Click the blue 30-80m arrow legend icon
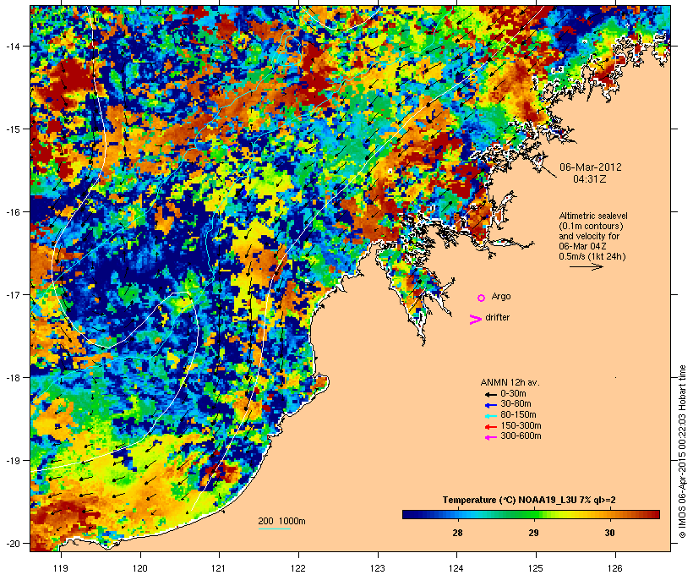Image resolution: width=693 pixels, height=575 pixels. pyautogui.click(x=490, y=405)
